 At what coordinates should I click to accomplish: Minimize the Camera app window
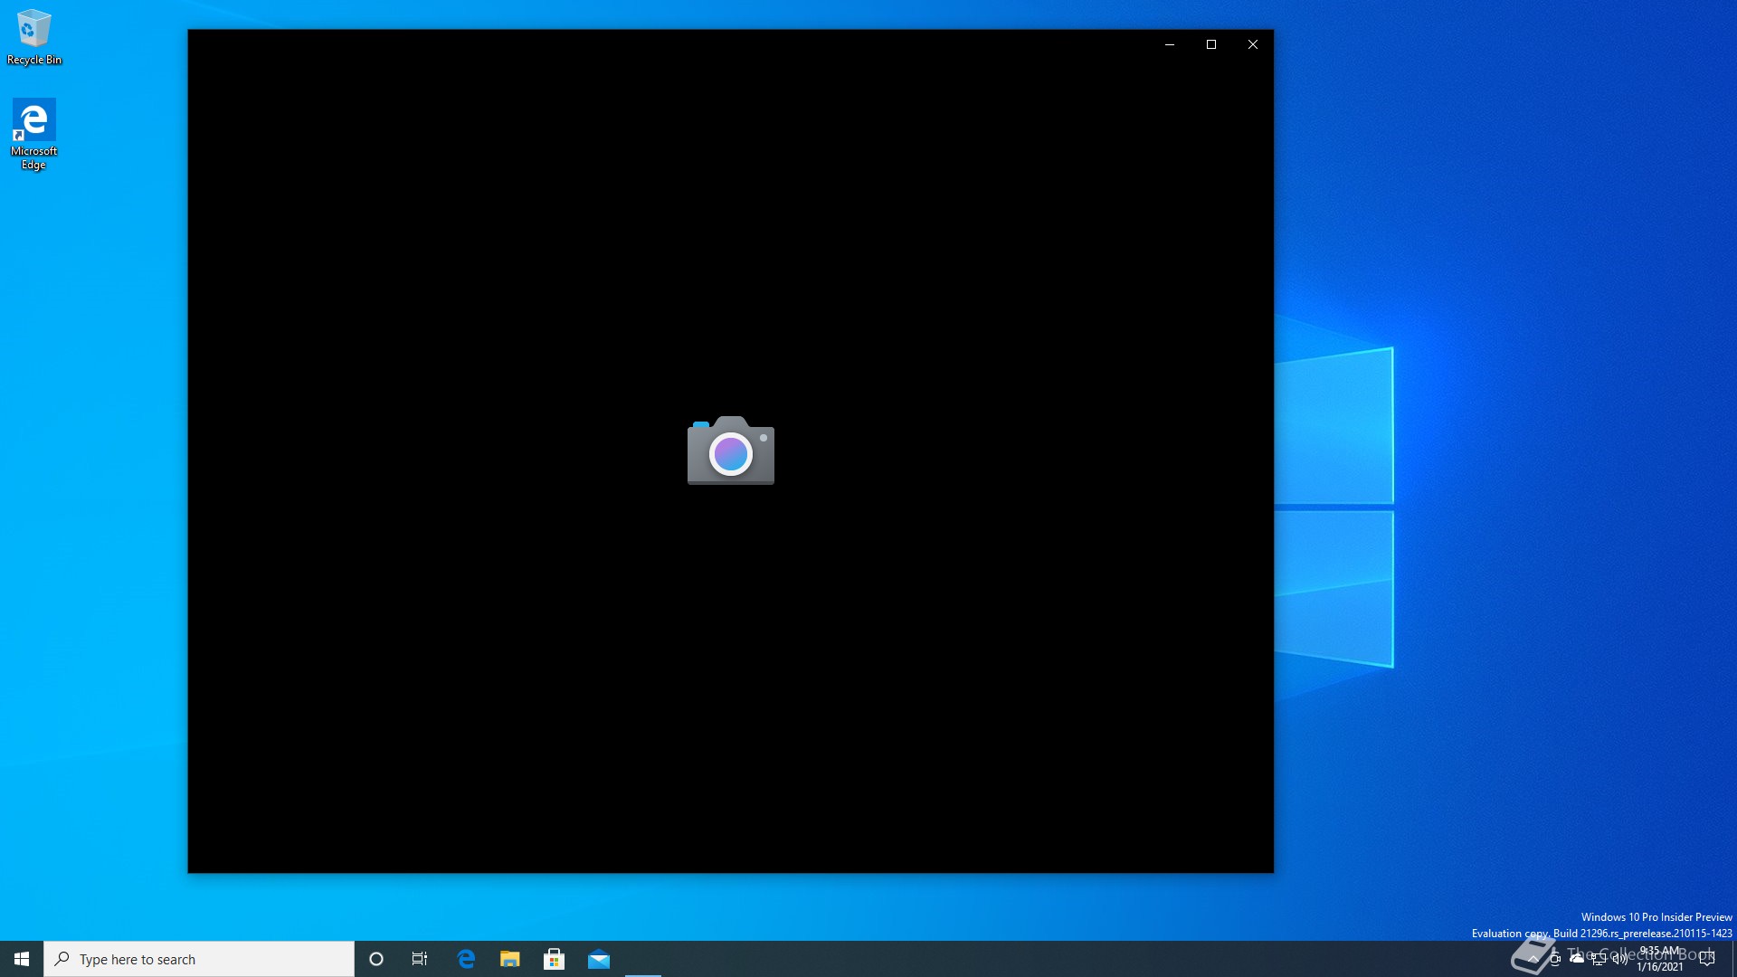[x=1170, y=44]
